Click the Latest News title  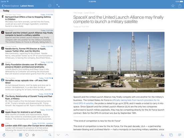[27, 6]
